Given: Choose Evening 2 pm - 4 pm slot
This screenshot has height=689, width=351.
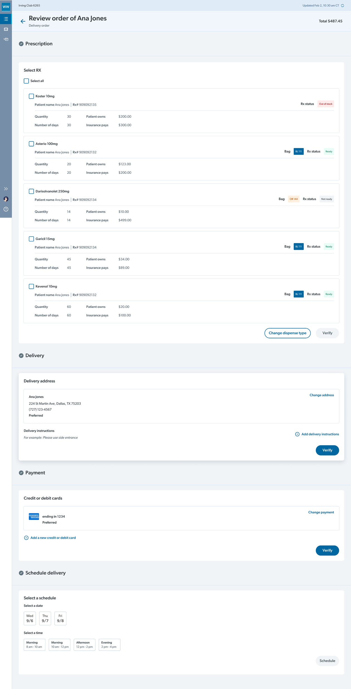Looking at the screenshot, I should click(109, 645).
